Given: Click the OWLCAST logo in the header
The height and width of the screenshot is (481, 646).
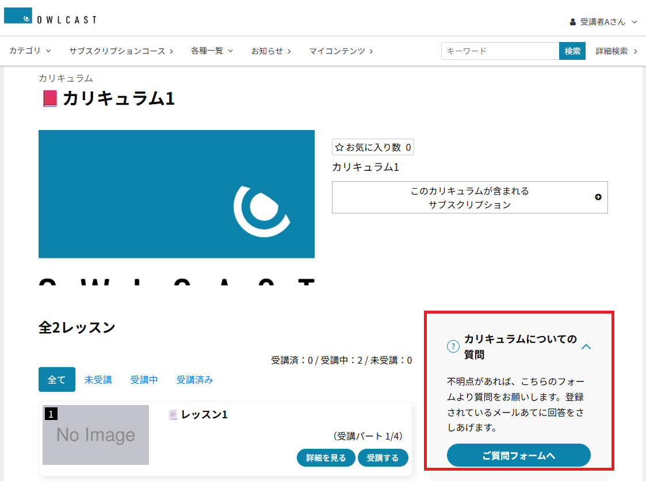Looking at the screenshot, I should pos(50,18).
